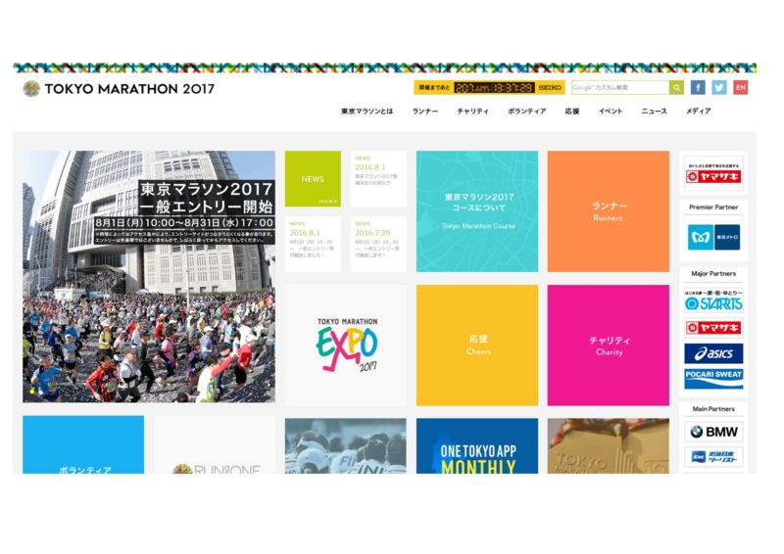Click the ヤマザキ logo under Major Partners
Screen dimensions: 784x554
coord(713,328)
